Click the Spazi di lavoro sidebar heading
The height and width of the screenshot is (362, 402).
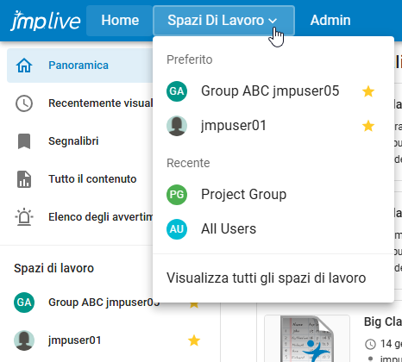click(54, 268)
